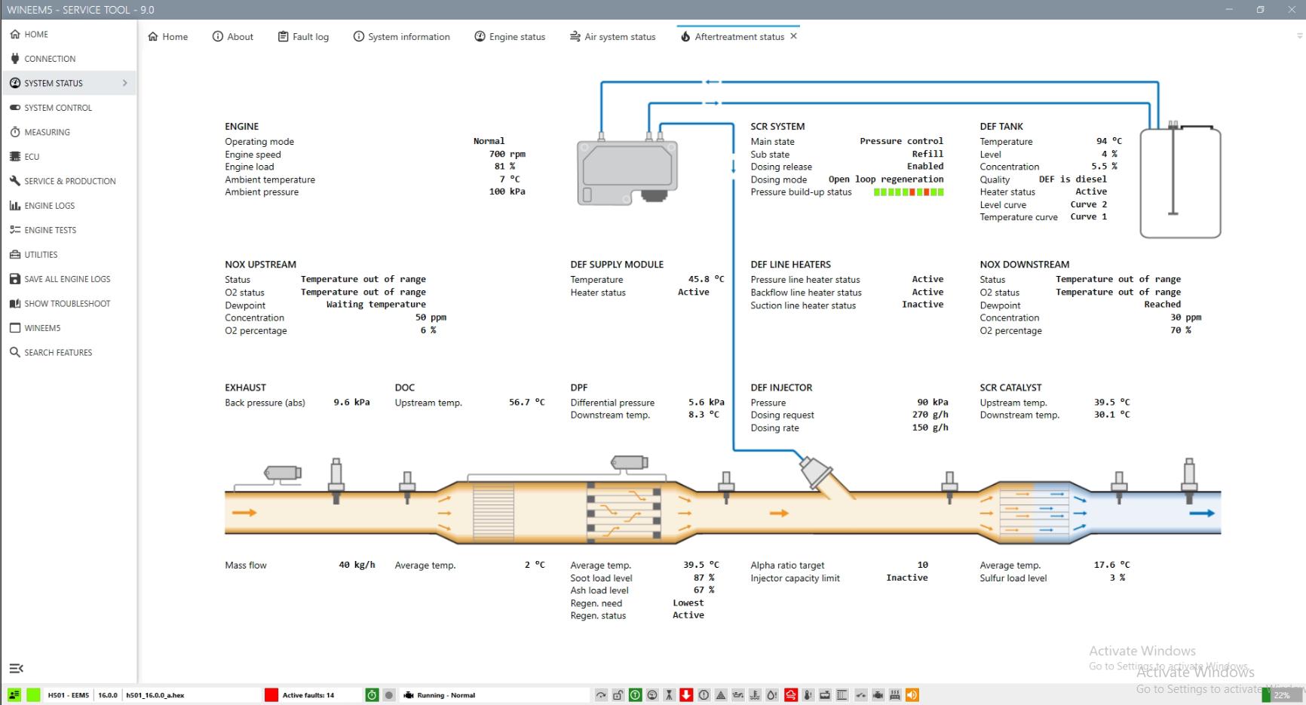The height and width of the screenshot is (705, 1306).
Task: Open the Fault log tab
Action: pos(303,37)
